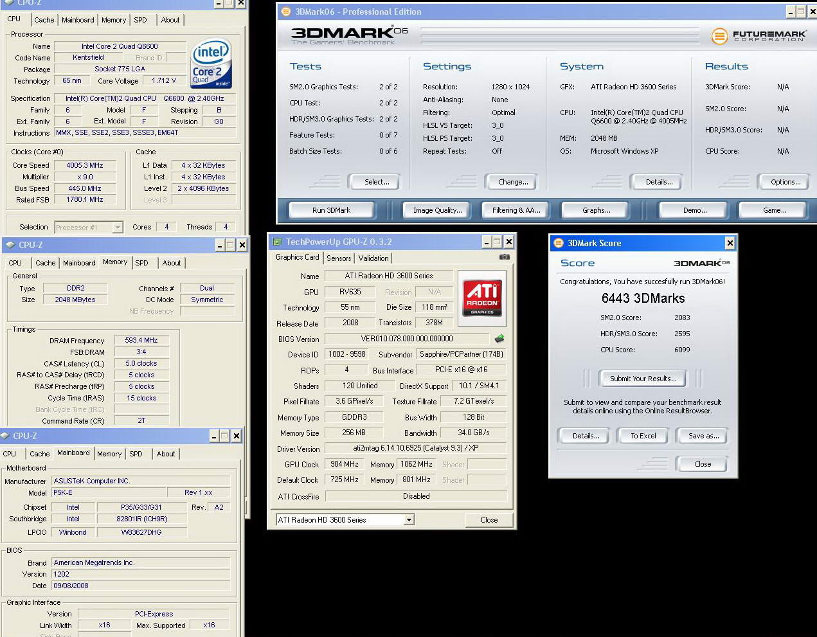The height and width of the screenshot is (637, 817).
Task: Minimize the CPU-Z Memory window
Action: (x=219, y=245)
